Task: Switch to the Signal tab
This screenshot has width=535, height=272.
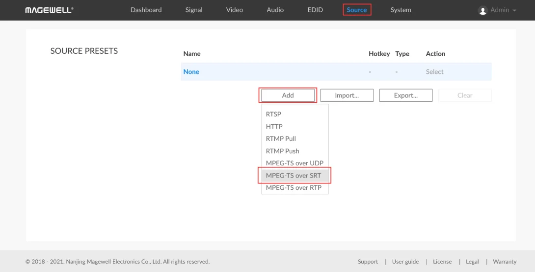Action: pos(194,10)
